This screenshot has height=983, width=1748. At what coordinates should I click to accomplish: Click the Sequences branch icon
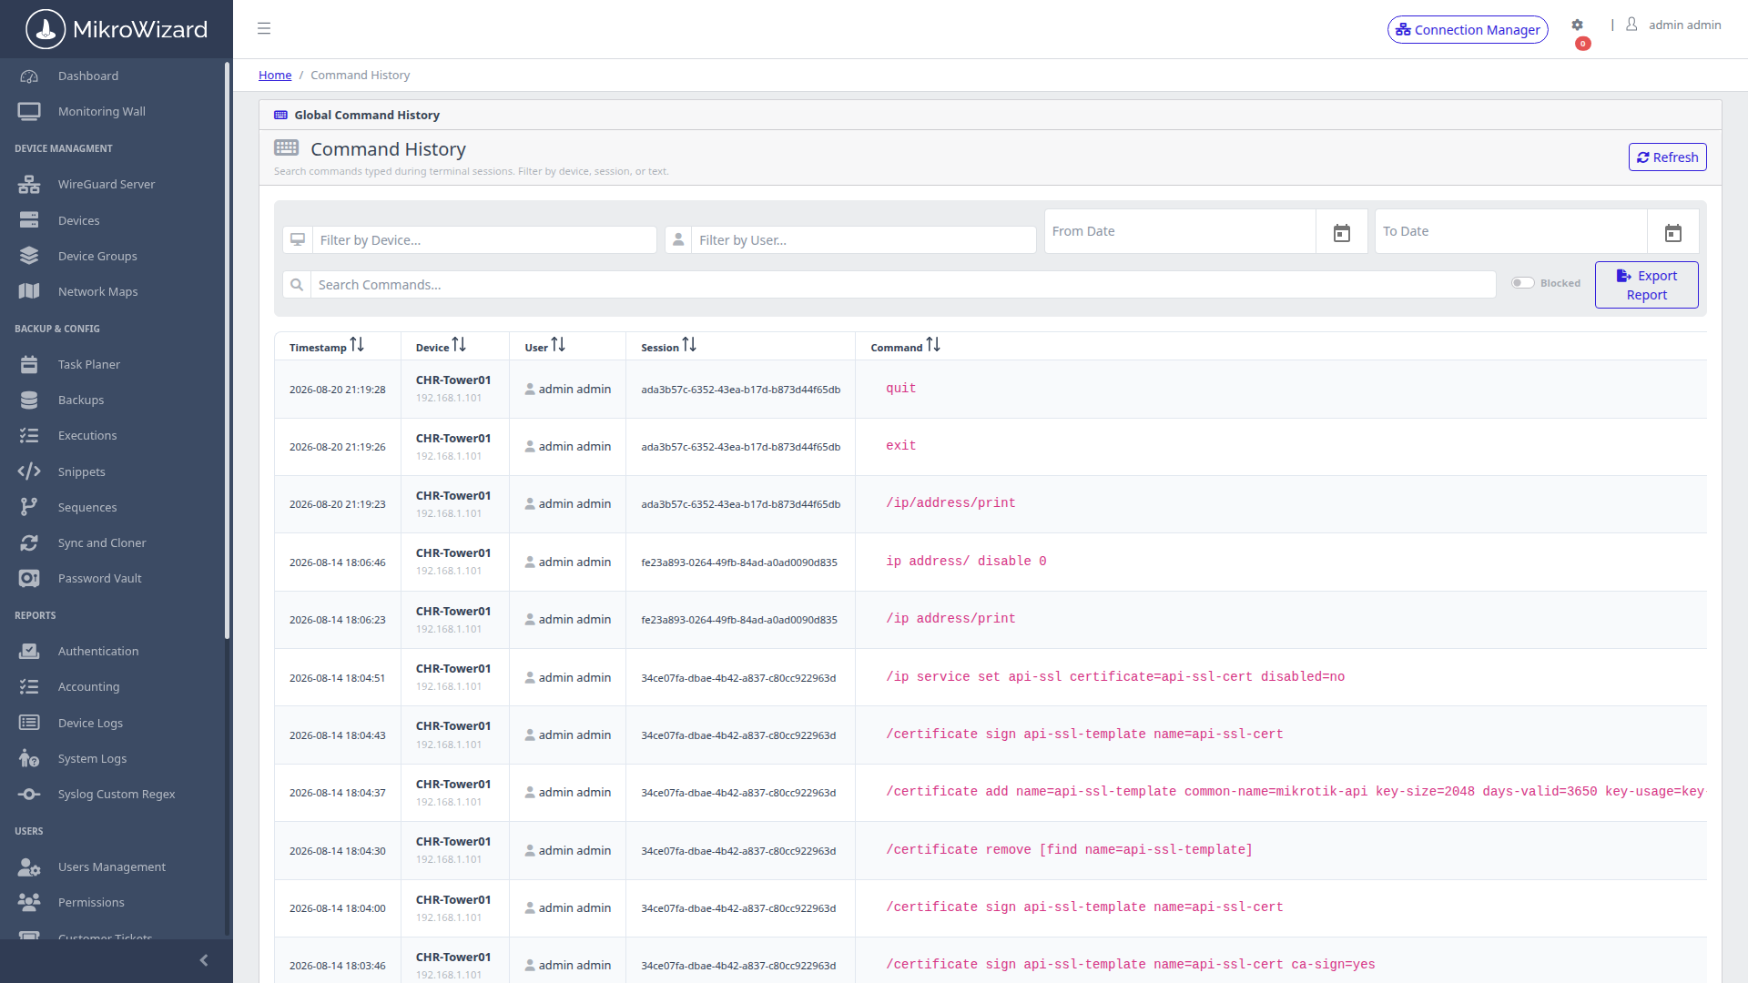point(29,507)
